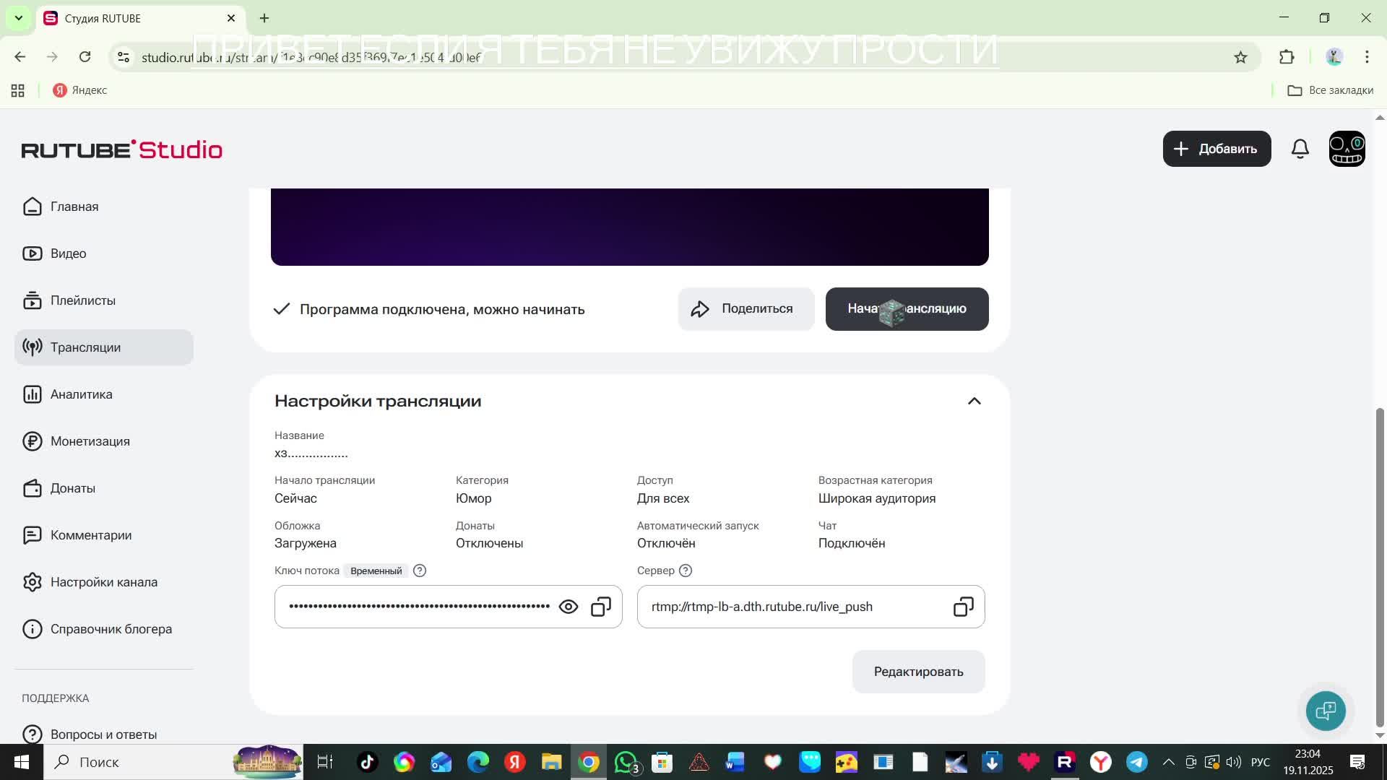Reveal stream key with eye icon
The image size is (1387, 780).
tap(569, 607)
